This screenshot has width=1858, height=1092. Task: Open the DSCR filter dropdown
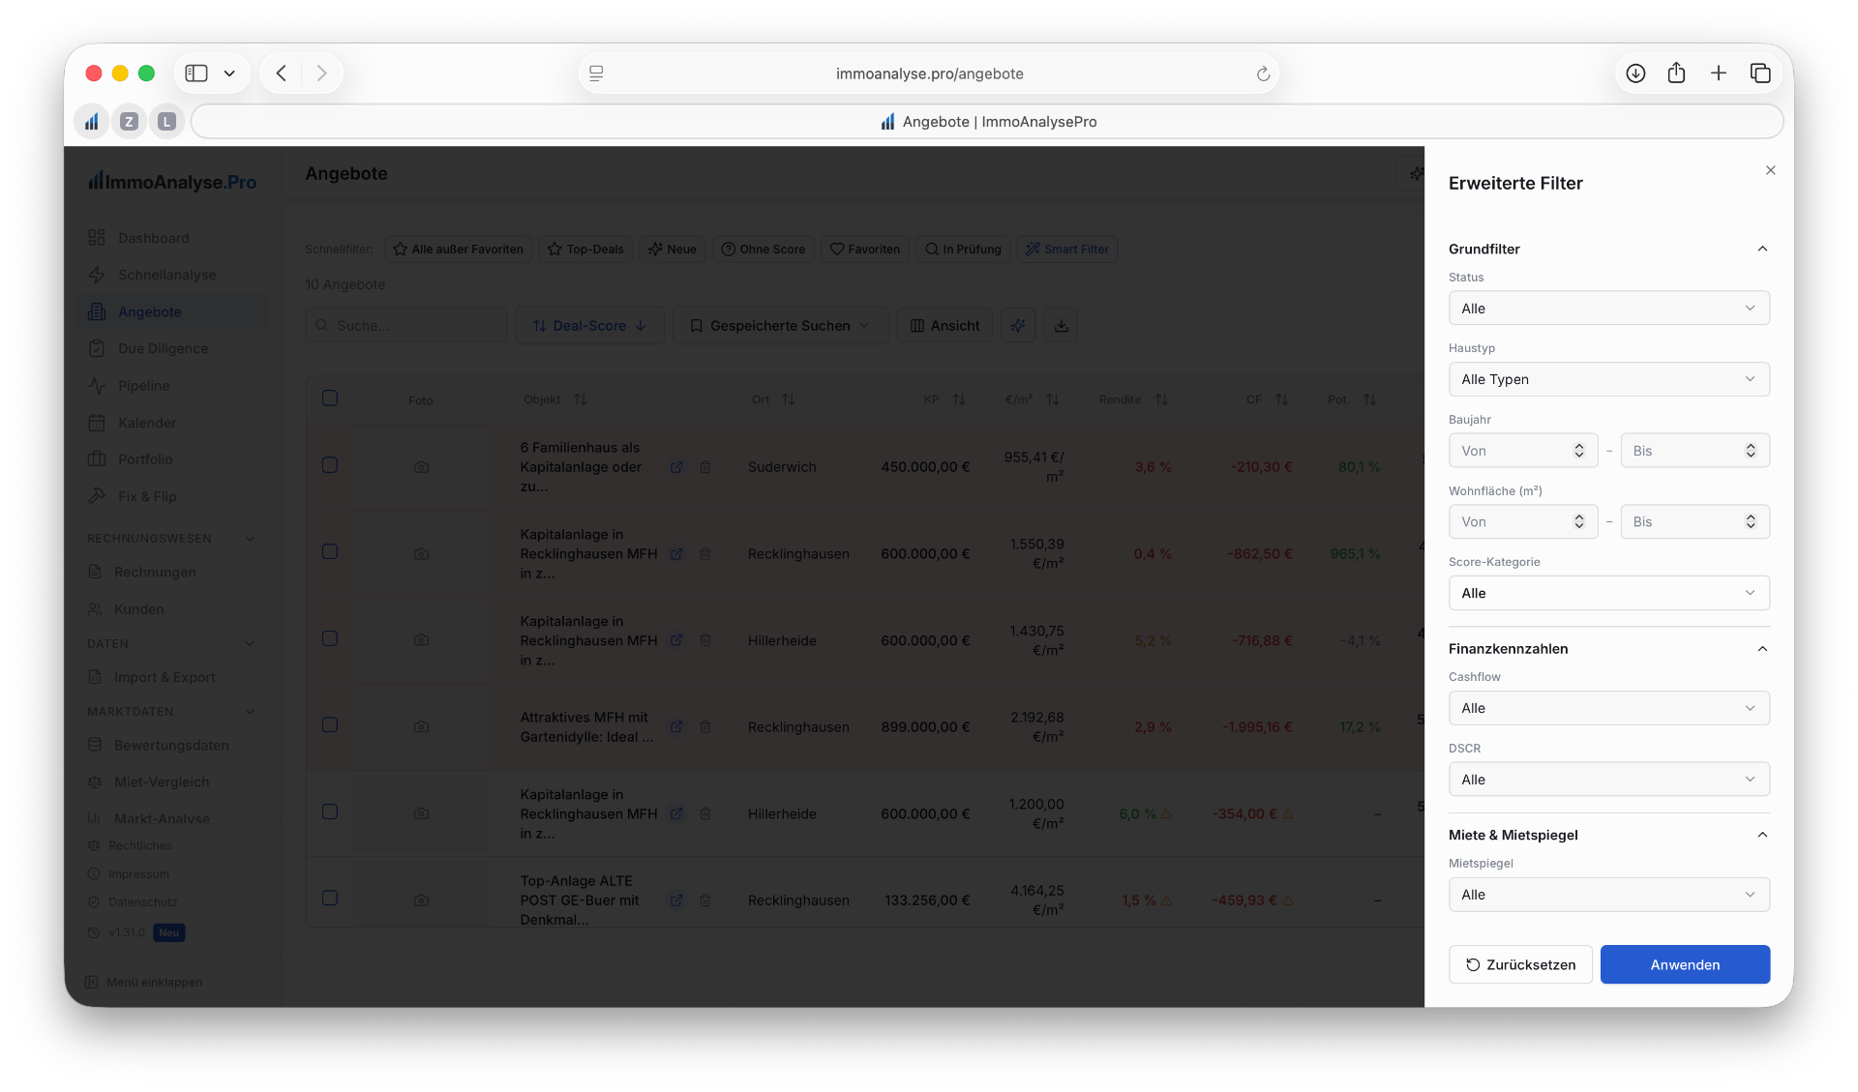tap(1608, 780)
